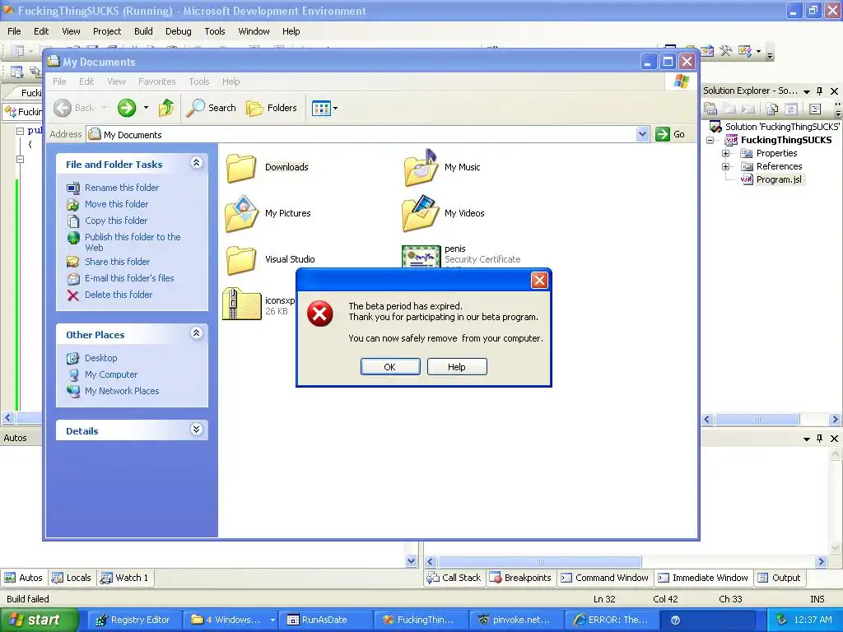843x632 pixels.
Task: Click the Toolbox hammer and wrench icon
Action: 726,51
